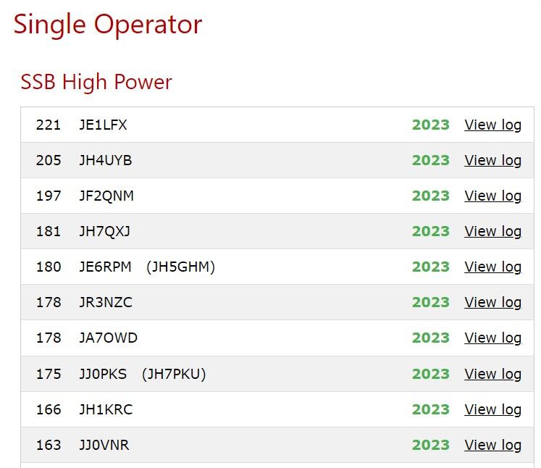Click the callsign JJ0PKS
This screenshot has height=468, width=541.
[103, 374]
